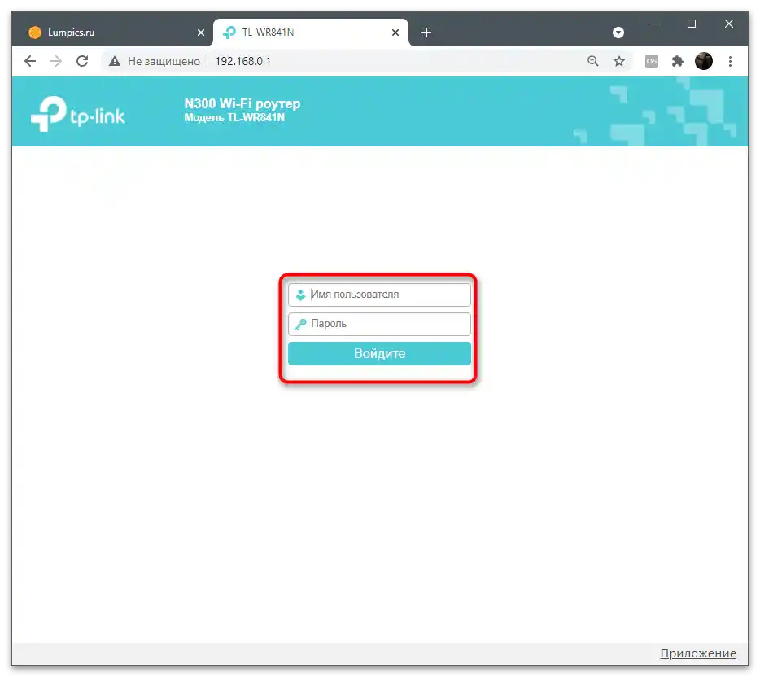760x677 pixels.
Task: Close the TL-WR841N tab
Action: coord(395,33)
